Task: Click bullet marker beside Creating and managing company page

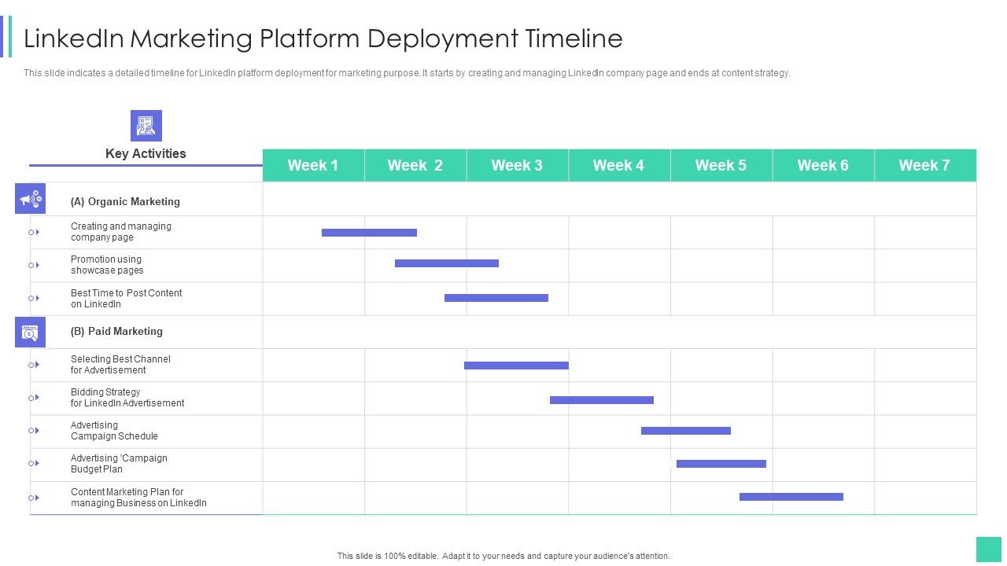Action: [34, 233]
